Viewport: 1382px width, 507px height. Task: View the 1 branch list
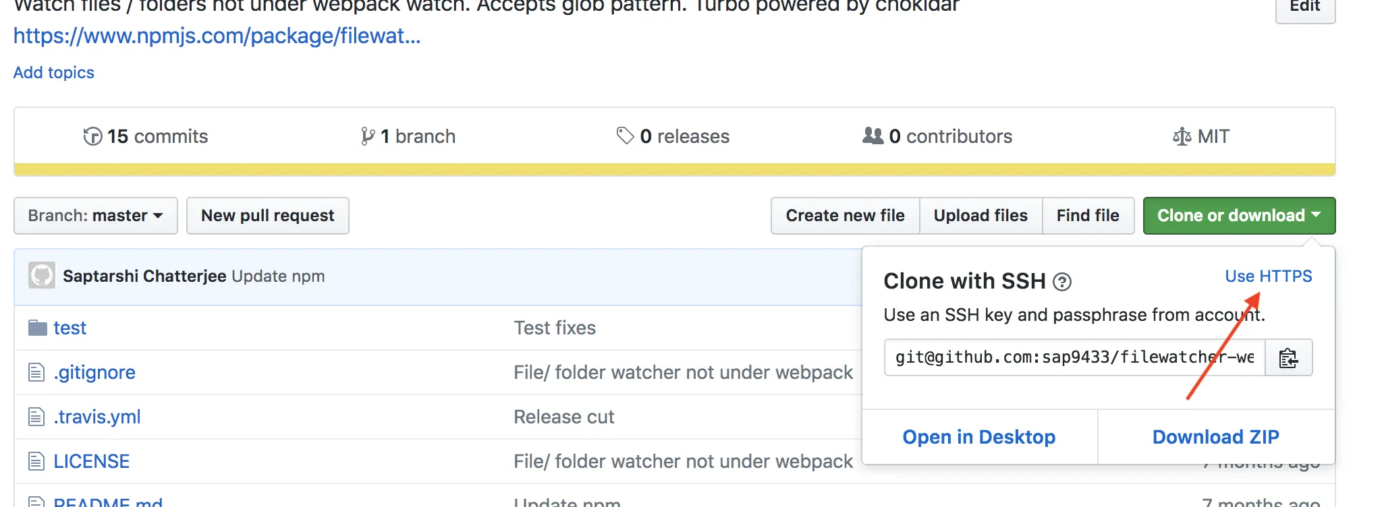[408, 136]
